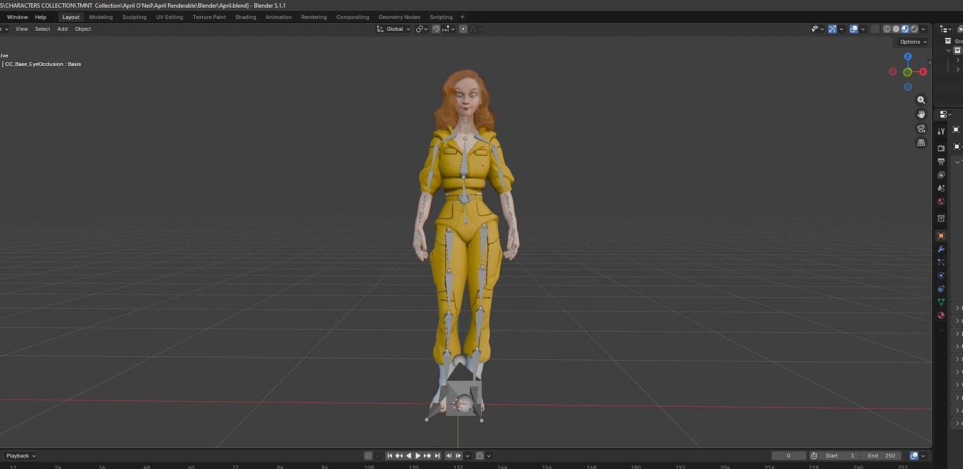Click the hand pan view icon
963x469 pixels.
pos(921,114)
